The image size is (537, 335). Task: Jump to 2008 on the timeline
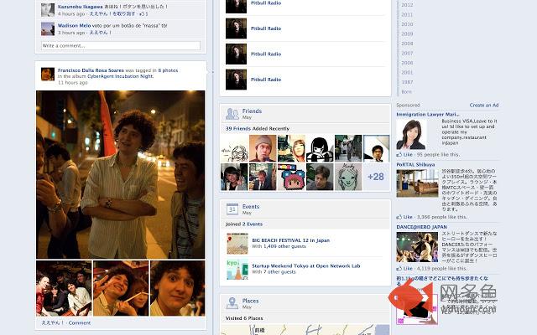tap(407, 44)
